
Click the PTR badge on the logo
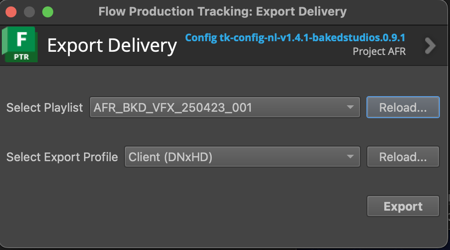click(x=22, y=57)
